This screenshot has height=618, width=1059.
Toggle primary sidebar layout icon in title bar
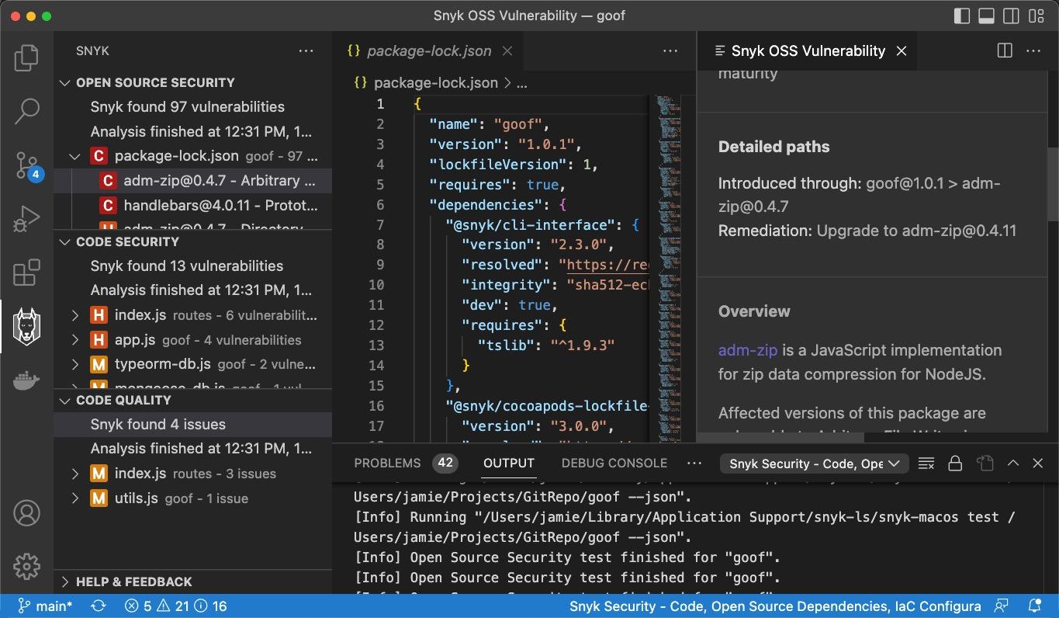(x=962, y=16)
